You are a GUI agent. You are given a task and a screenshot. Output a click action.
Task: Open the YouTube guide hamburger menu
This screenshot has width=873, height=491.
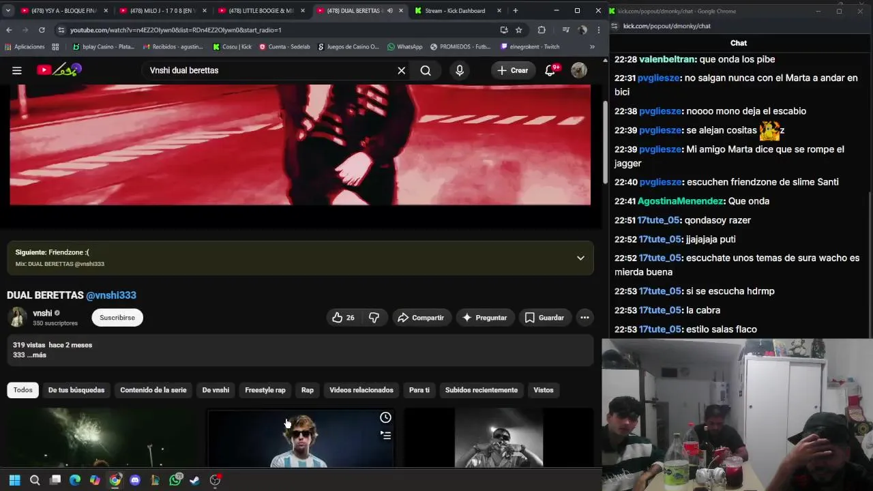point(17,70)
